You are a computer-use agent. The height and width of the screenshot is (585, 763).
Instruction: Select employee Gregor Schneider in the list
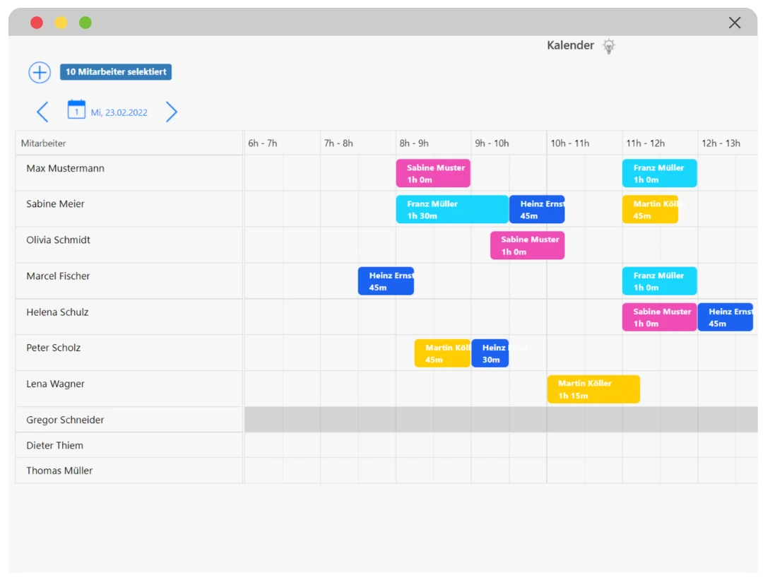(x=65, y=420)
